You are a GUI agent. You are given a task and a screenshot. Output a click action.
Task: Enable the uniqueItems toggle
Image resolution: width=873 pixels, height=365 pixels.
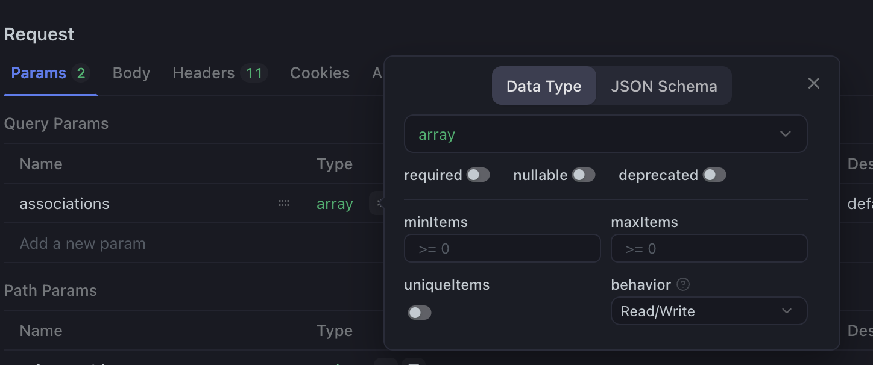pyautogui.click(x=420, y=313)
